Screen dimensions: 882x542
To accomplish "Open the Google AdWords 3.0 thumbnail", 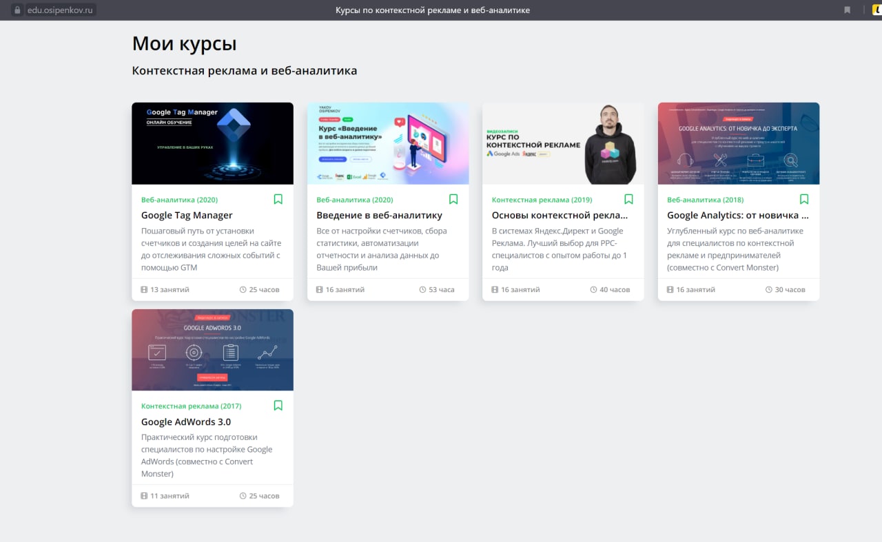I will click(x=212, y=350).
